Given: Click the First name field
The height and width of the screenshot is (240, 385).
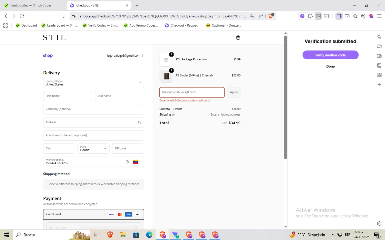Looking at the screenshot, I should [68, 96].
